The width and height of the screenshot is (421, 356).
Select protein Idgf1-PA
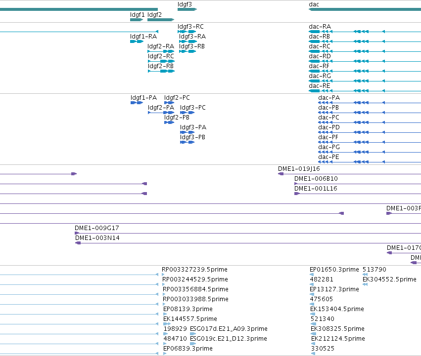point(137,103)
